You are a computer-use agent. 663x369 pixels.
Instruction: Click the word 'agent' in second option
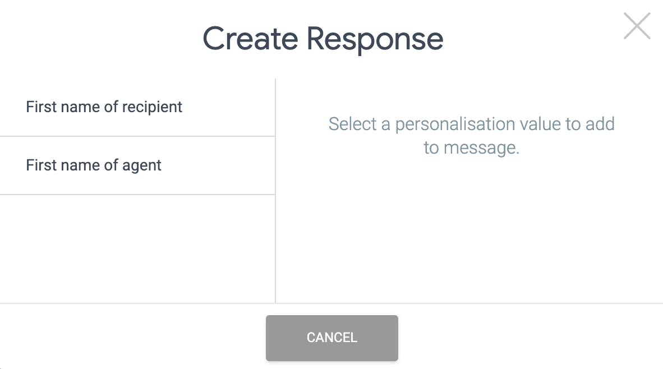pyautogui.click(x=142, y=166)
